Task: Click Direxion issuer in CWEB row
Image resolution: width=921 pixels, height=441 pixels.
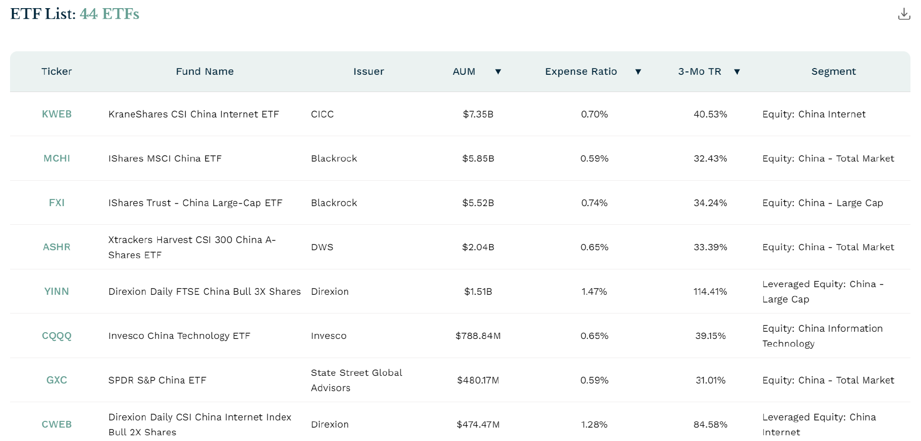Action: click(330, 424)
